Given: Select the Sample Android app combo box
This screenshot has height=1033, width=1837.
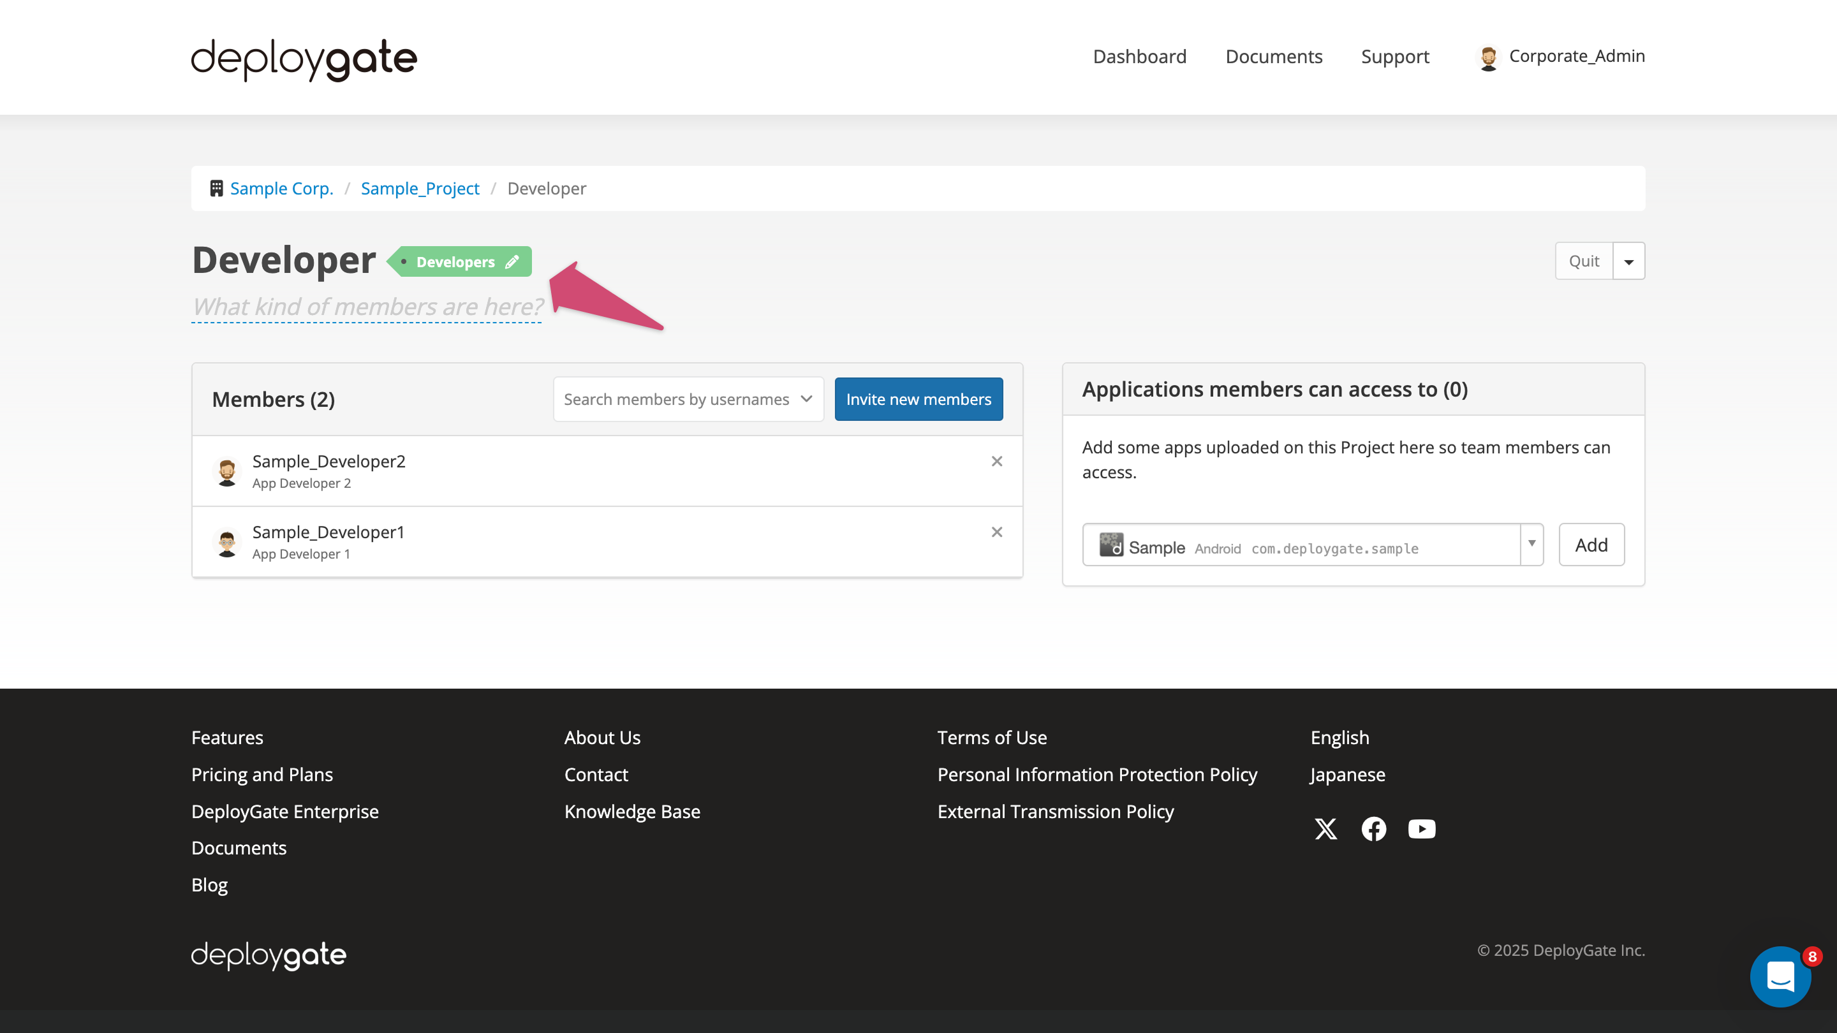Looking at the screenshot, I should click(1313, 545).
